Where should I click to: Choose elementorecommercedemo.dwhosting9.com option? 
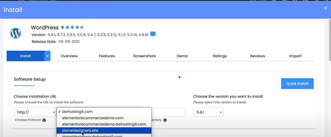(x=104, y=124)
